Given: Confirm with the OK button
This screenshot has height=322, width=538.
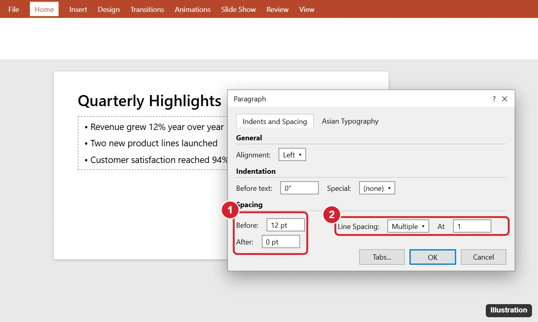Looking at the screenshot, I should click(x=433, y=257).
